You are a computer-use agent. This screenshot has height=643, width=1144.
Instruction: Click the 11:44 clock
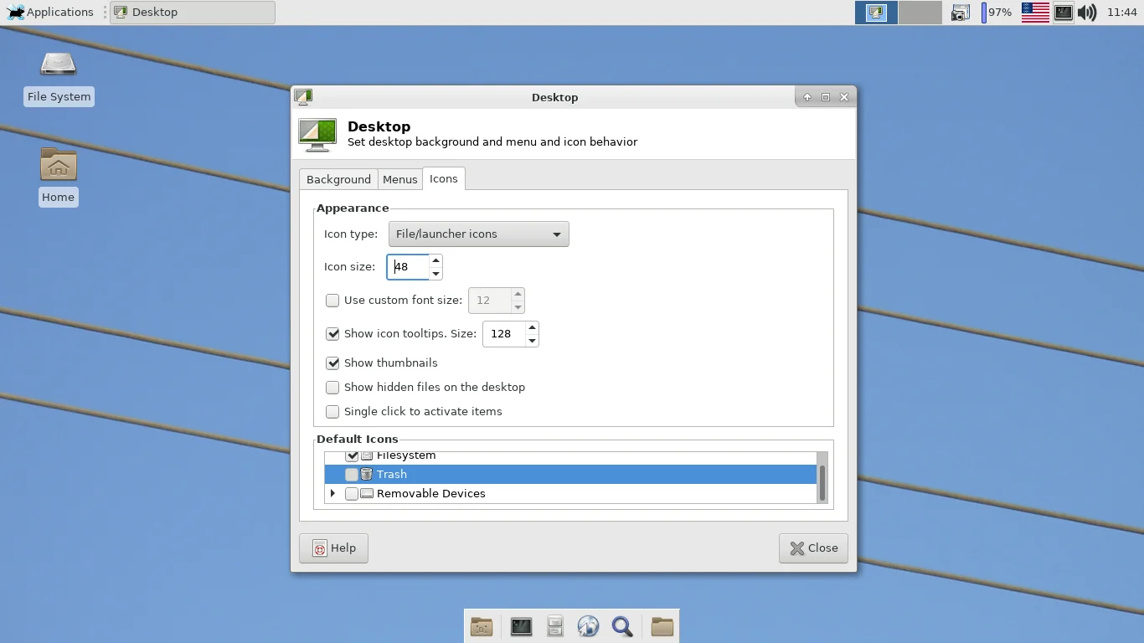pyautogui.click(x=1121, y=13)
